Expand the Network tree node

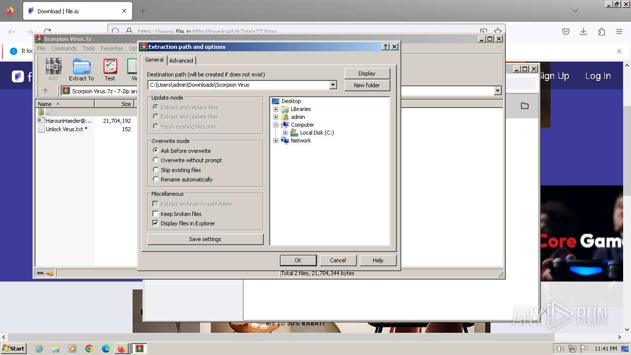click(x=276, y=141)
